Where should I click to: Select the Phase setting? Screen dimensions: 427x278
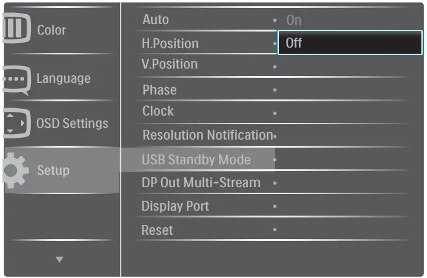[159, 90]
